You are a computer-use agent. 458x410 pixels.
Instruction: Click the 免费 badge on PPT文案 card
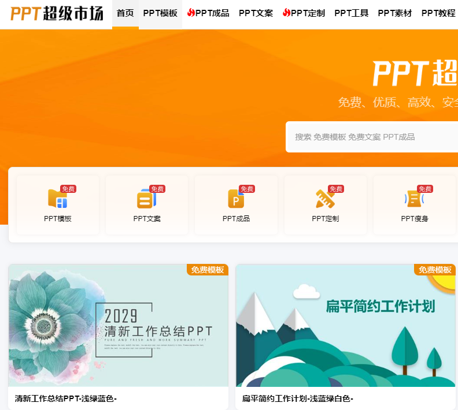pyautogui.click(x=157, y=189)
